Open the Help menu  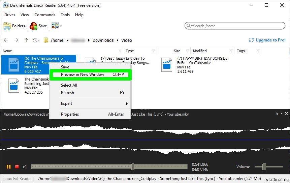coord(79,15)
